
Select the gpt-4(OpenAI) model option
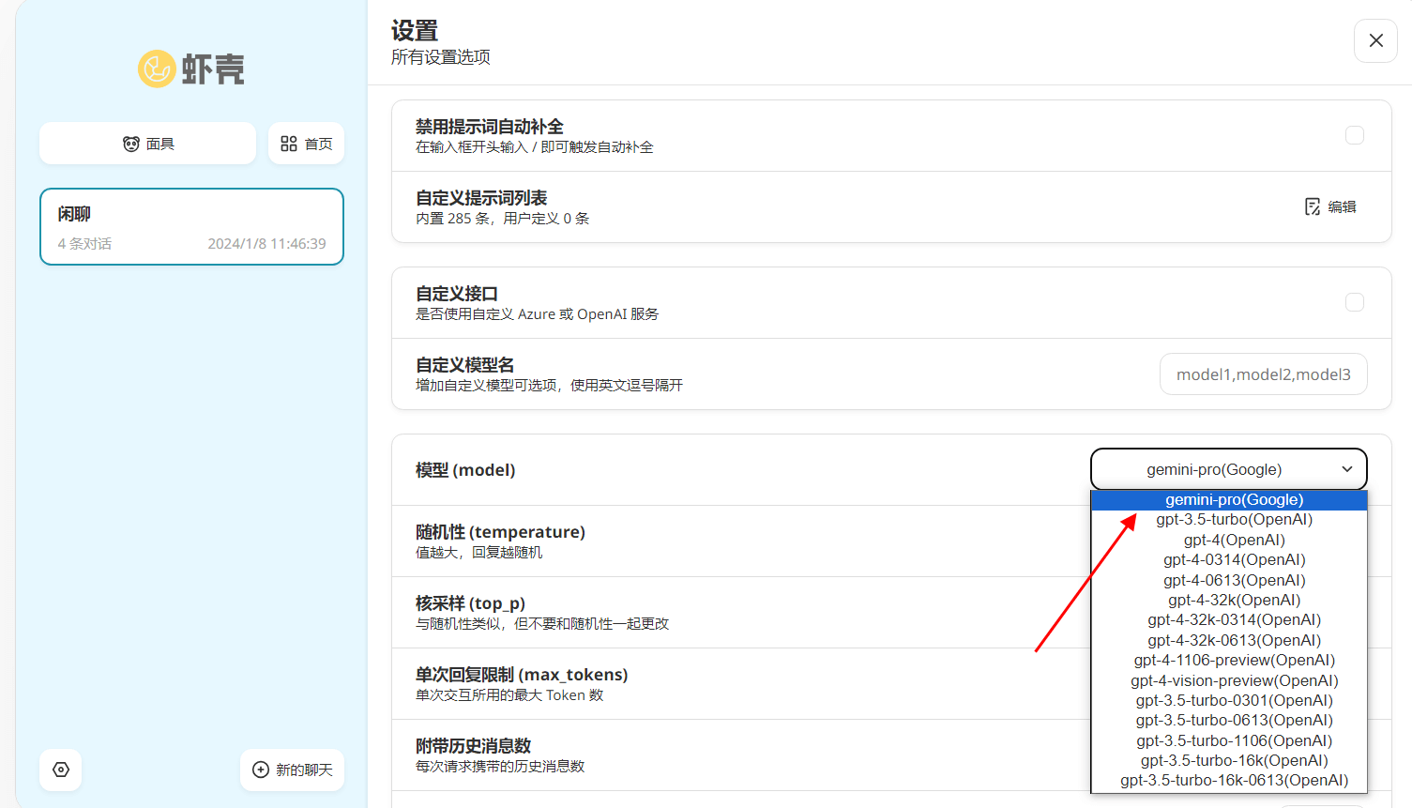click(1234, 539)
